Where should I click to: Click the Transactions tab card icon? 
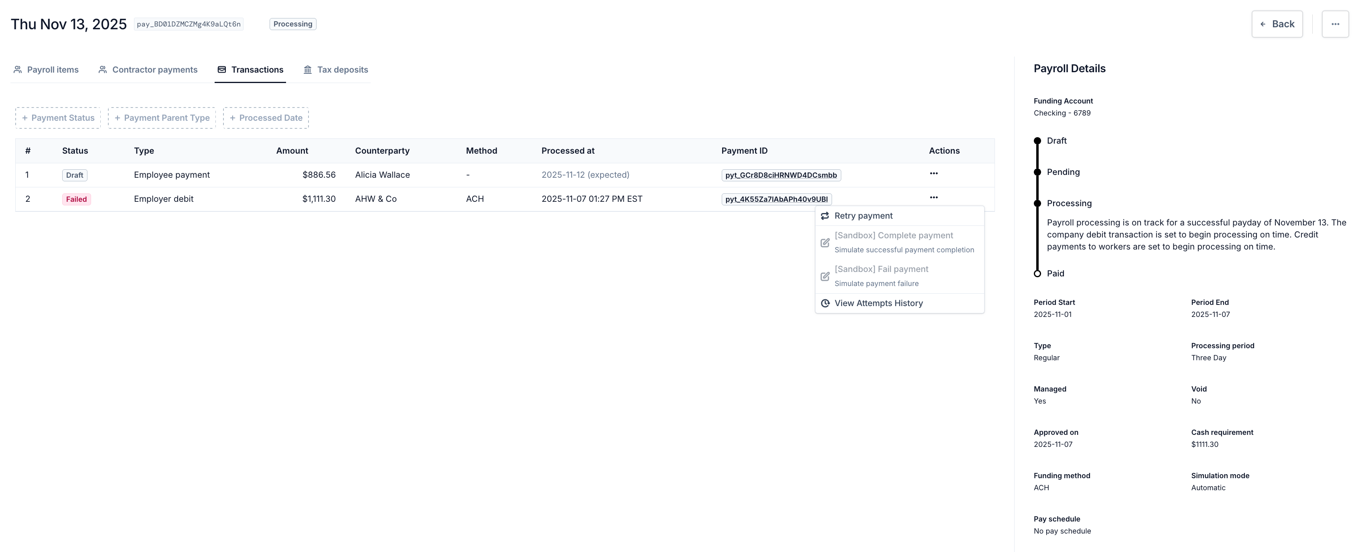point(222,70)
